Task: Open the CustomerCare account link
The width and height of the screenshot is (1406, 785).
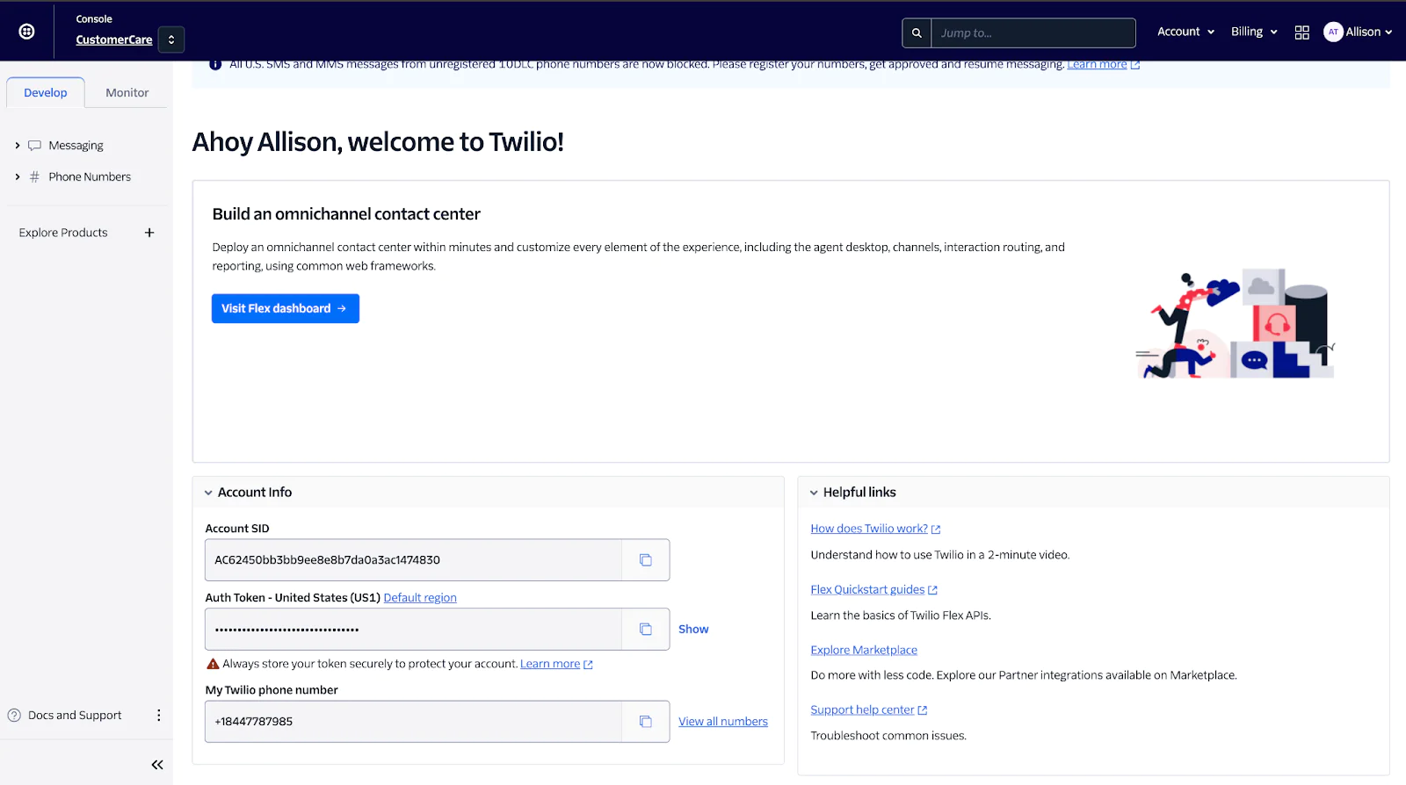Action: 114,40
